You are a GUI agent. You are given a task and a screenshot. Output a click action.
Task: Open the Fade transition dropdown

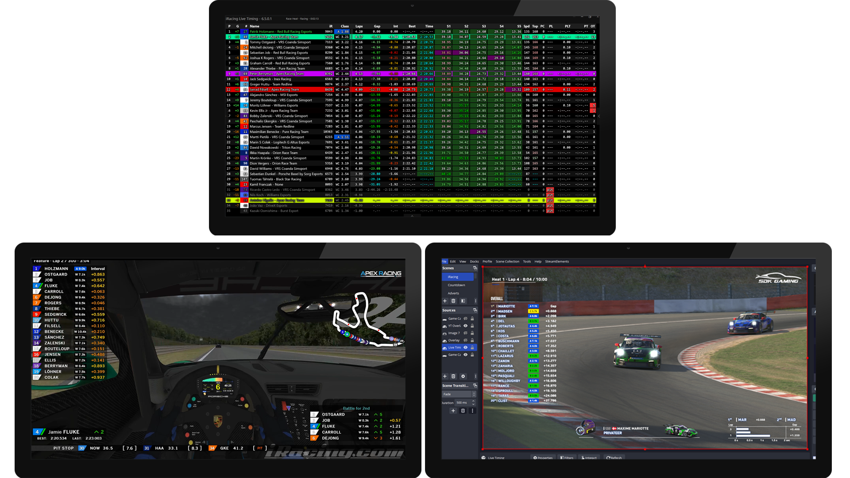[459, 394]
